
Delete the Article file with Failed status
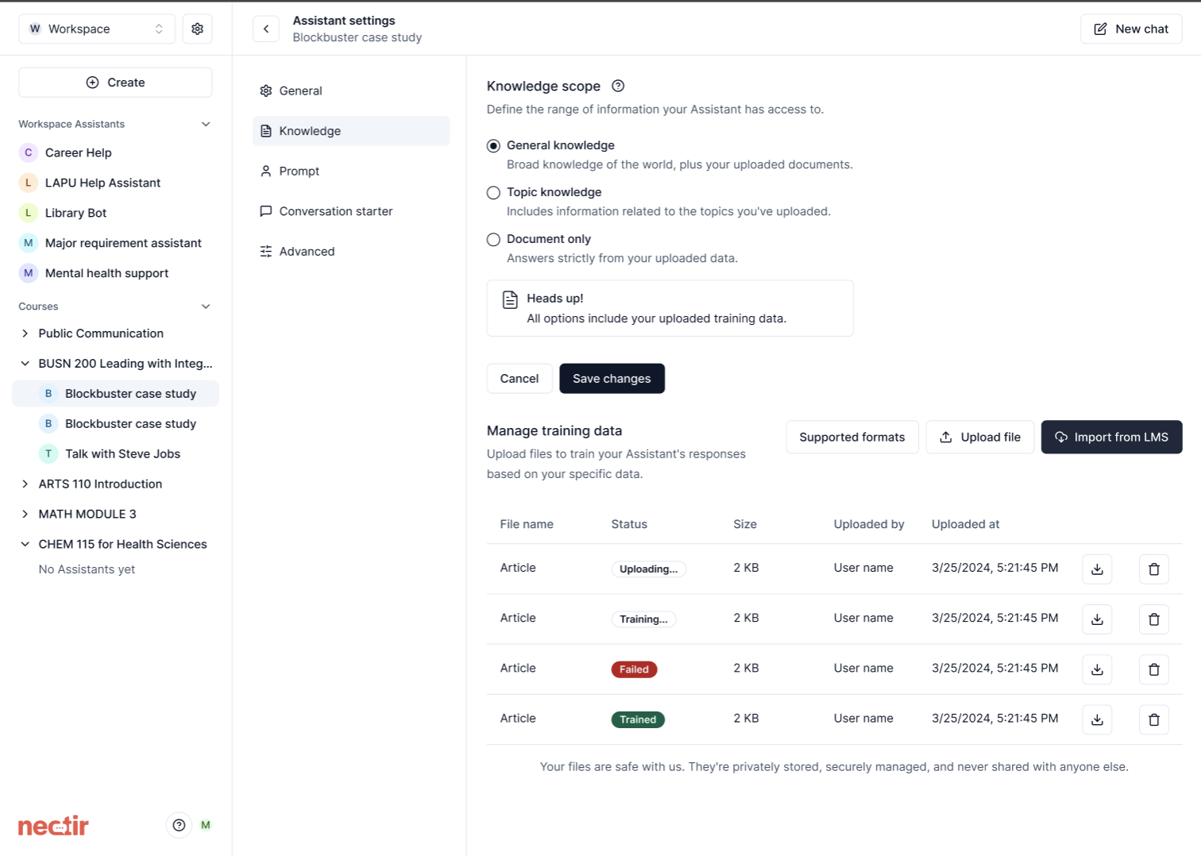click(1154, 669)
